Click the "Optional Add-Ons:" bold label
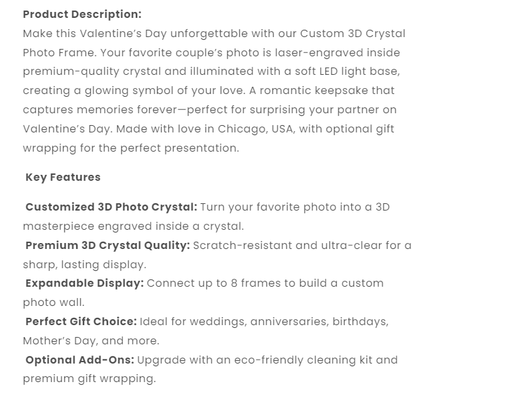 [x=80, y=360]
